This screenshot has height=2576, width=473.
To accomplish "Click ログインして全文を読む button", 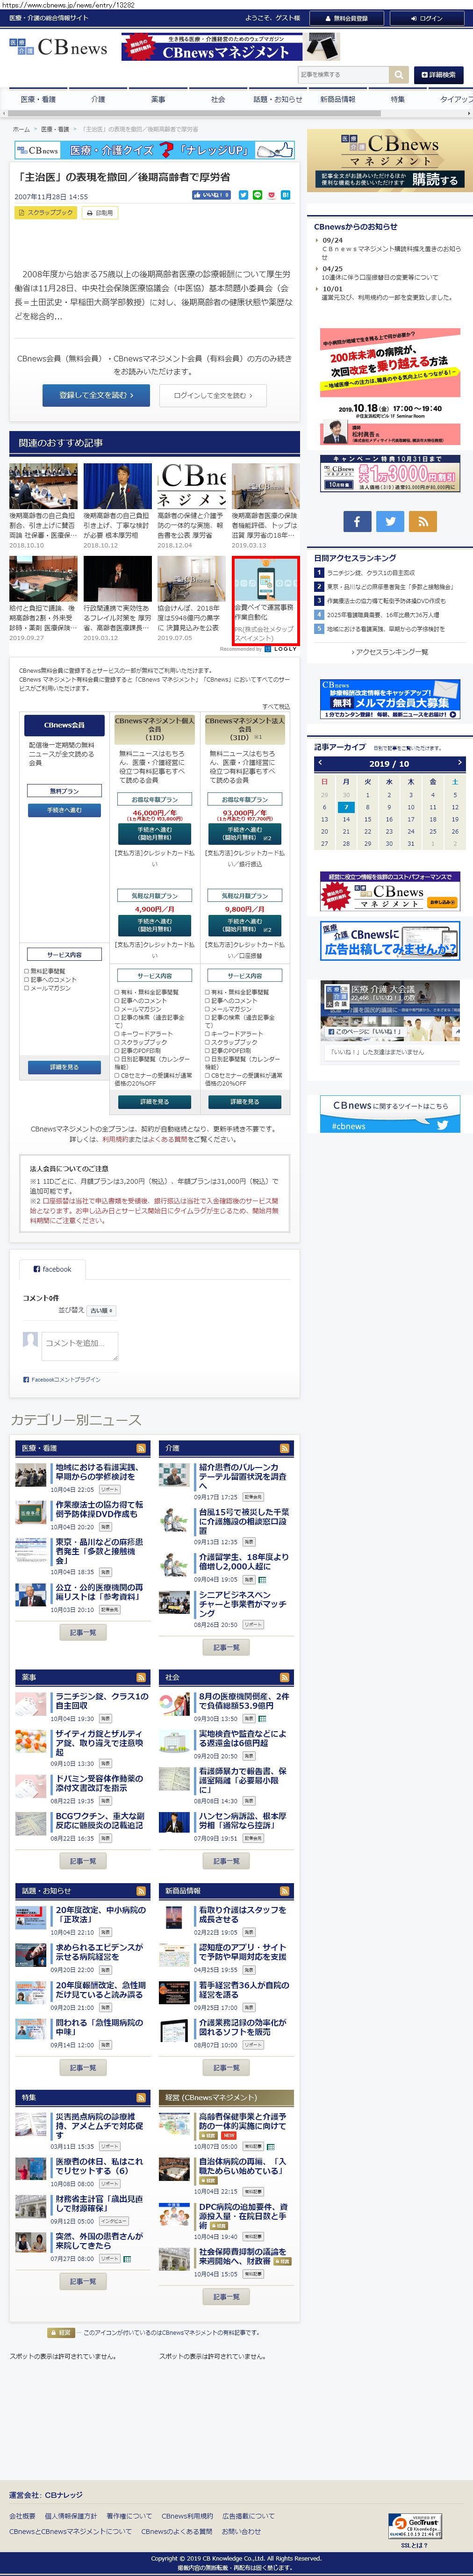I will point(213,395).
